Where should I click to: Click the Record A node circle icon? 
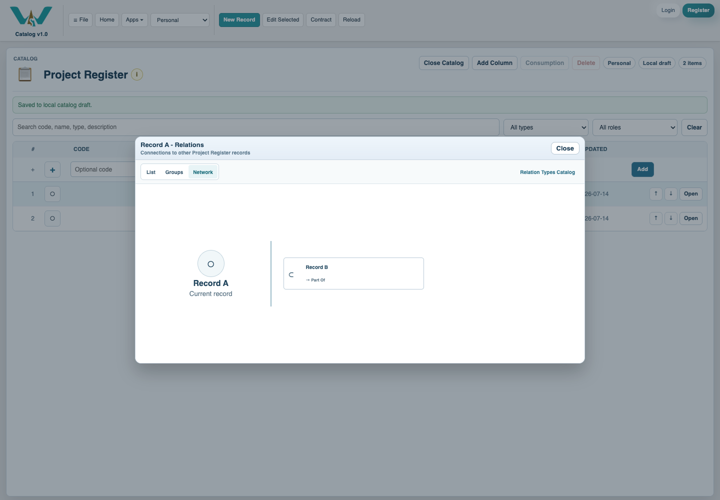pyautogui.click(x=211, y=263)
